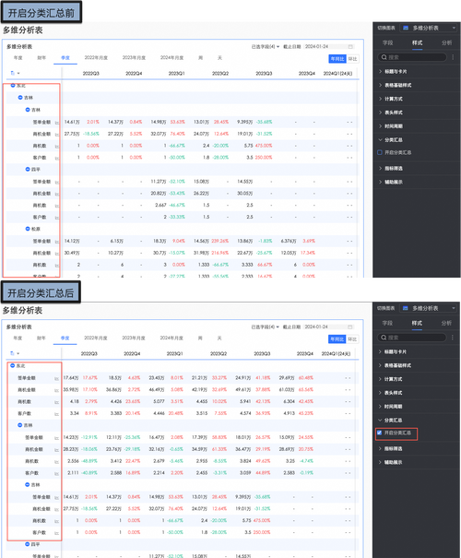Open chart icon of 东北 商机金额 summary row, lower table
461x558 pixels.
pyautogui.click(x=56, y=390)
